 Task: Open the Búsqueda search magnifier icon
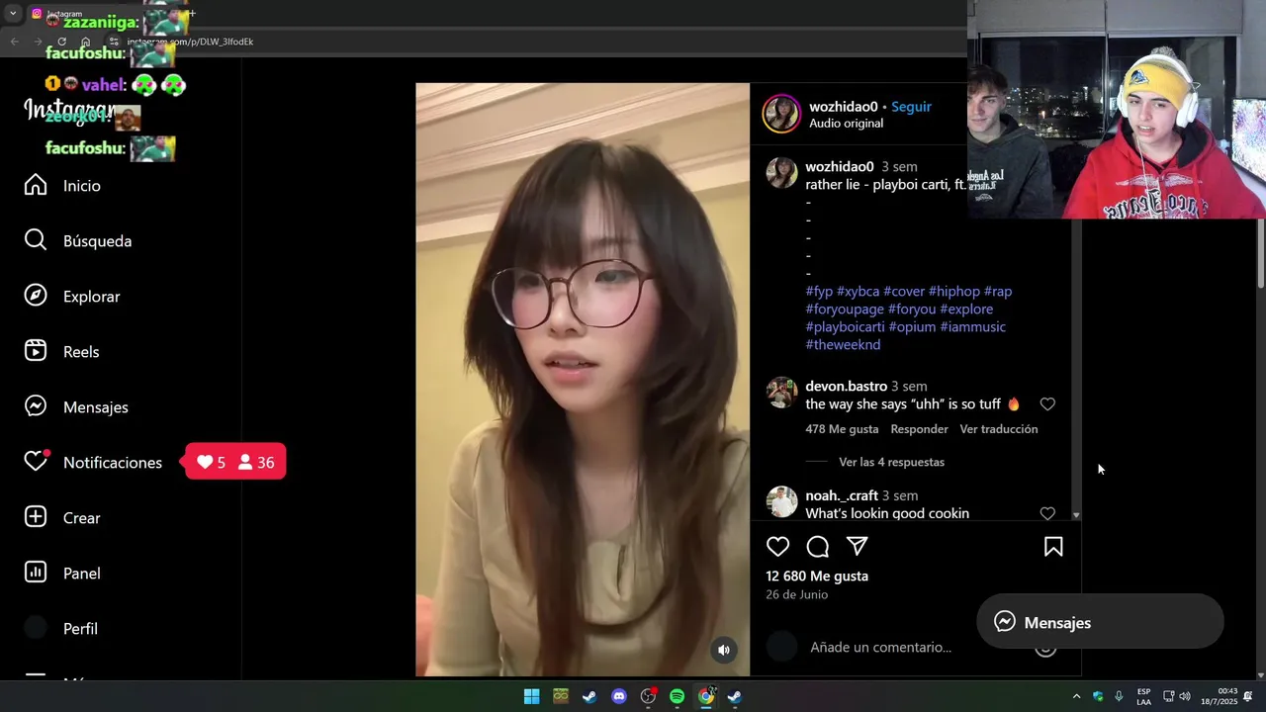(36, 240)
